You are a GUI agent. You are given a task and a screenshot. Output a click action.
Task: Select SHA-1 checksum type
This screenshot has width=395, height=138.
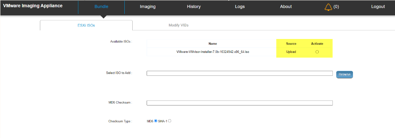[x=170, y=121]
